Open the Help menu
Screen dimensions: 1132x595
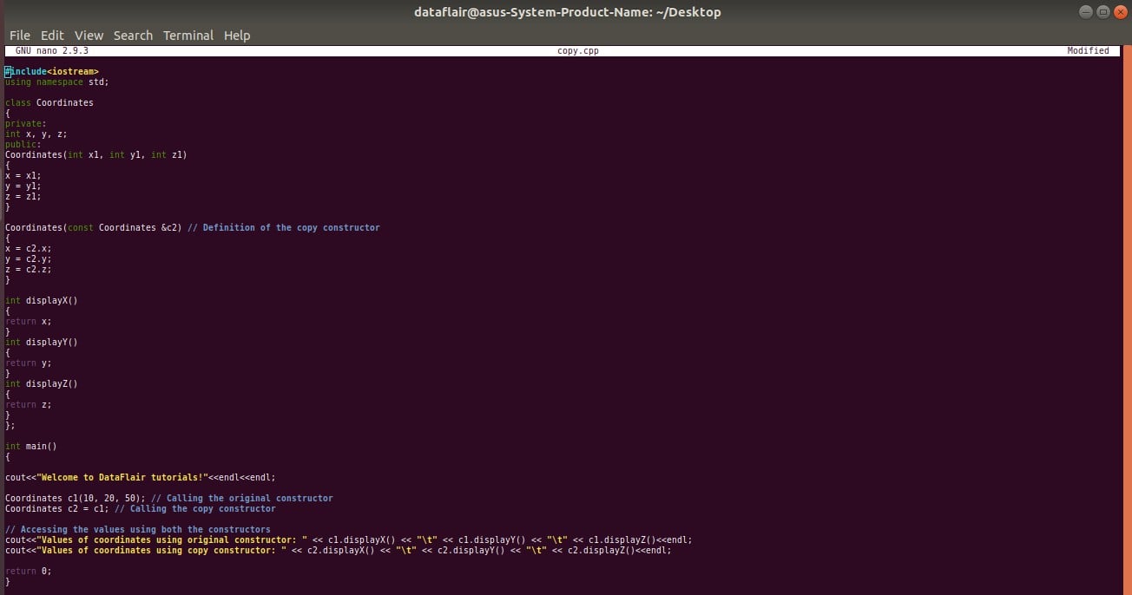click(x=236, y=35)
